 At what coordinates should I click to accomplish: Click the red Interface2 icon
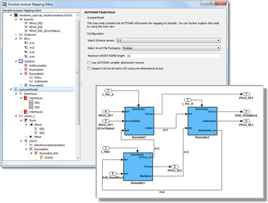(x=26, y=111)
